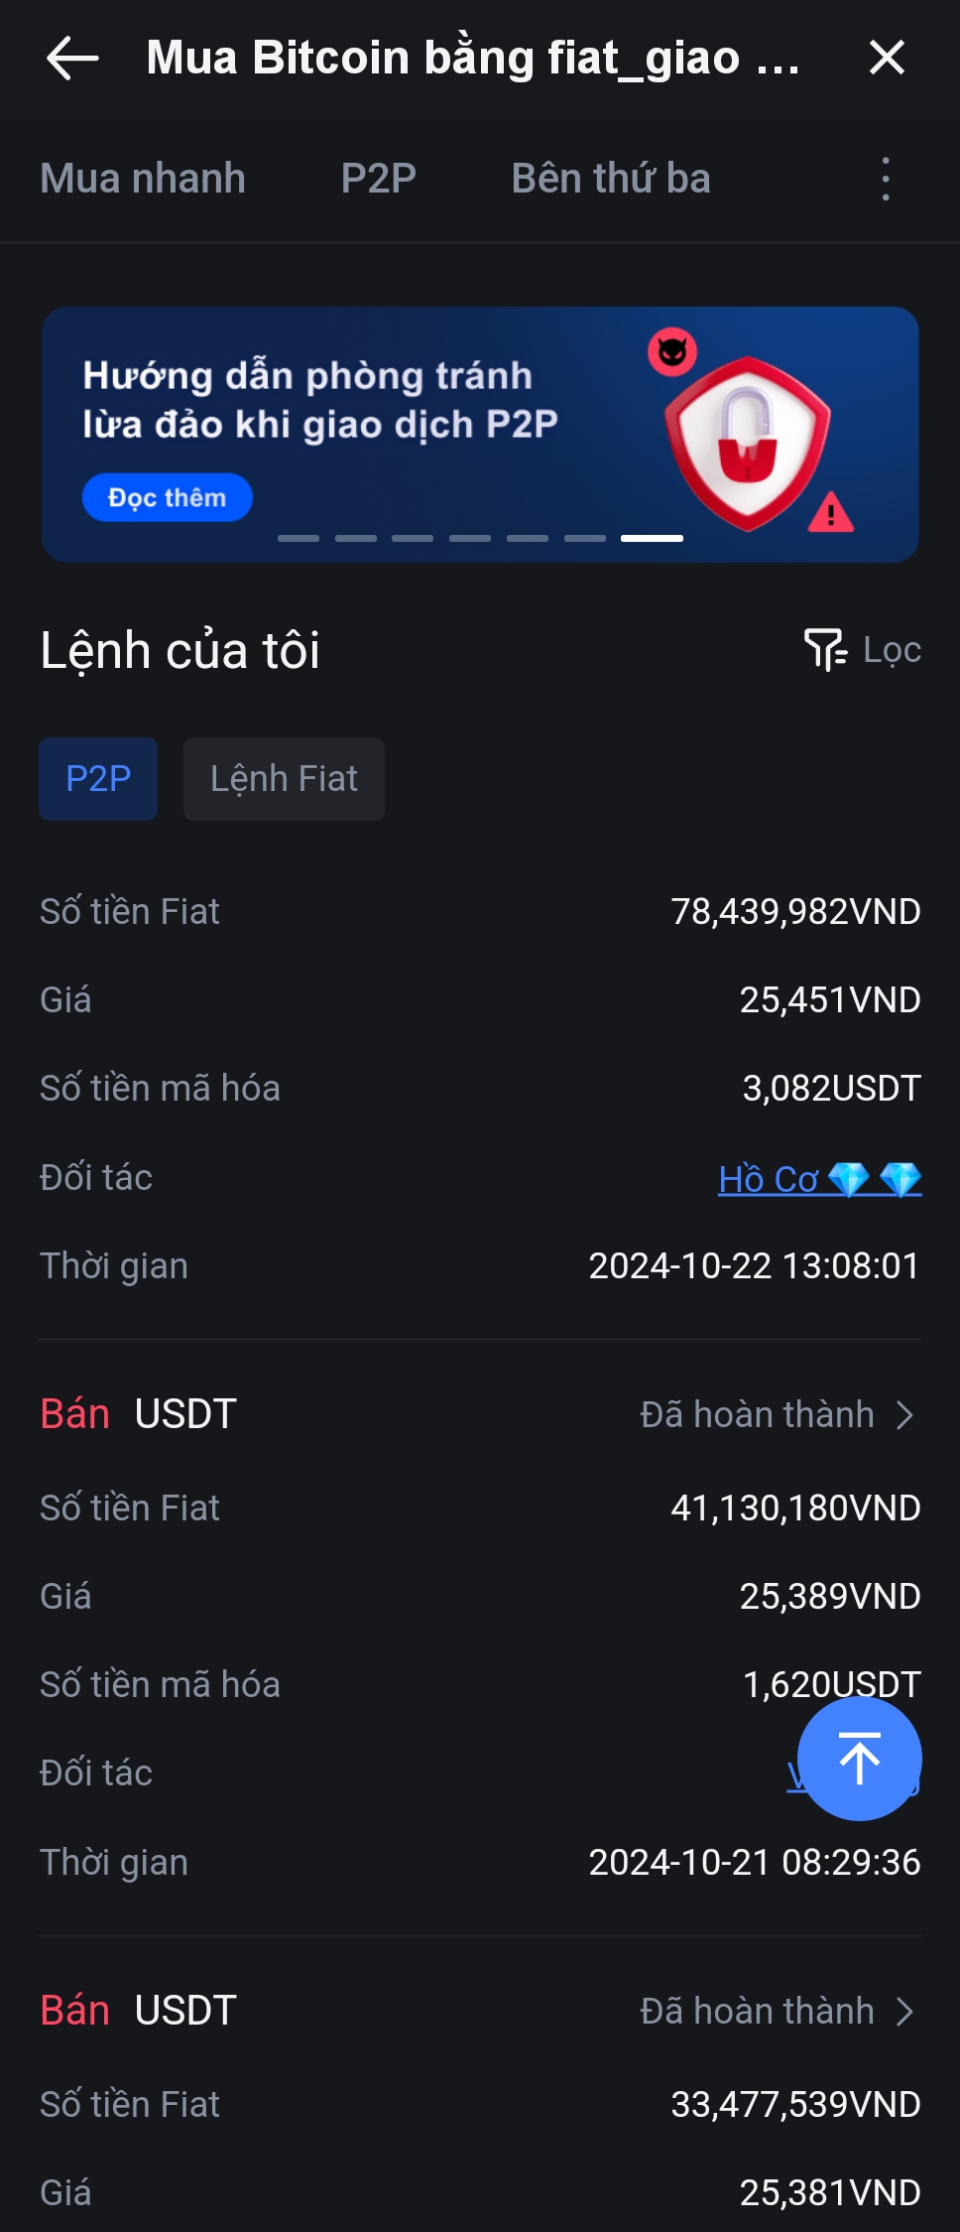Select the last banner carousel indicator
The height and width of the screenshot is (2232, 960).
(x=652, y=538)
